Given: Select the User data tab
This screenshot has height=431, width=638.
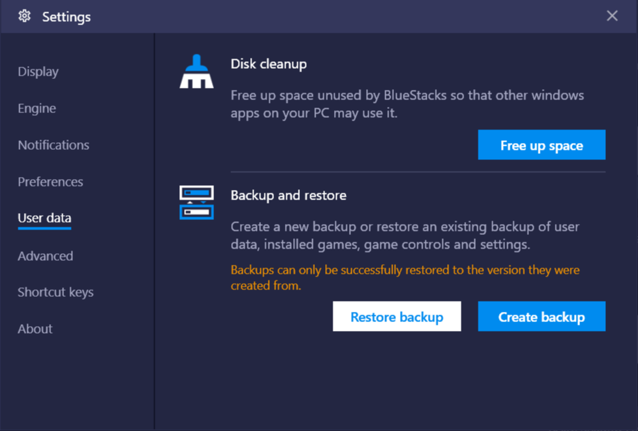Looking at the screenshot, I should tap(45, 219).
